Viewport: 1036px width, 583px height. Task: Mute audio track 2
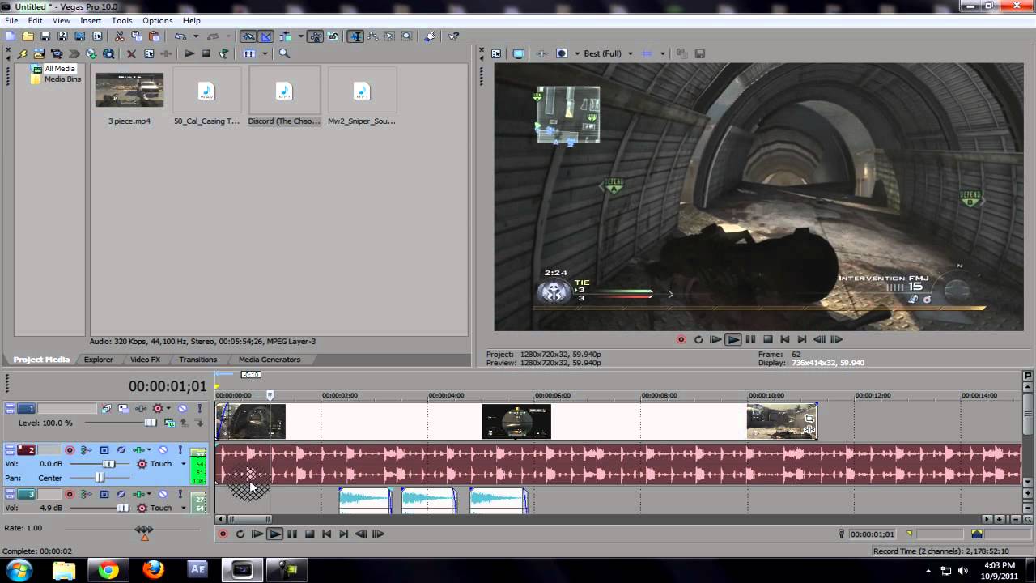click(x=163, y=450)
